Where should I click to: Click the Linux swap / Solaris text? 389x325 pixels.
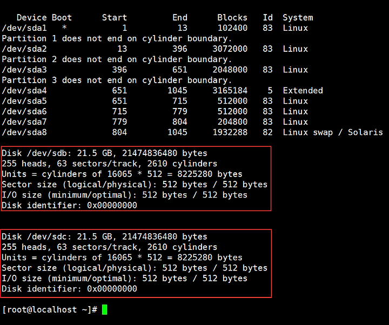pyautogui.click(x=333, y=132)
